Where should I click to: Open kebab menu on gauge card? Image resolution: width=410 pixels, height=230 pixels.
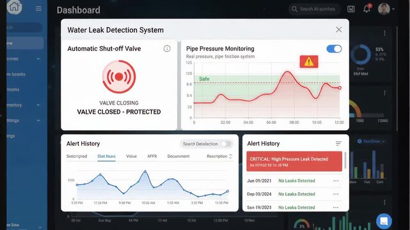point(384,93)
